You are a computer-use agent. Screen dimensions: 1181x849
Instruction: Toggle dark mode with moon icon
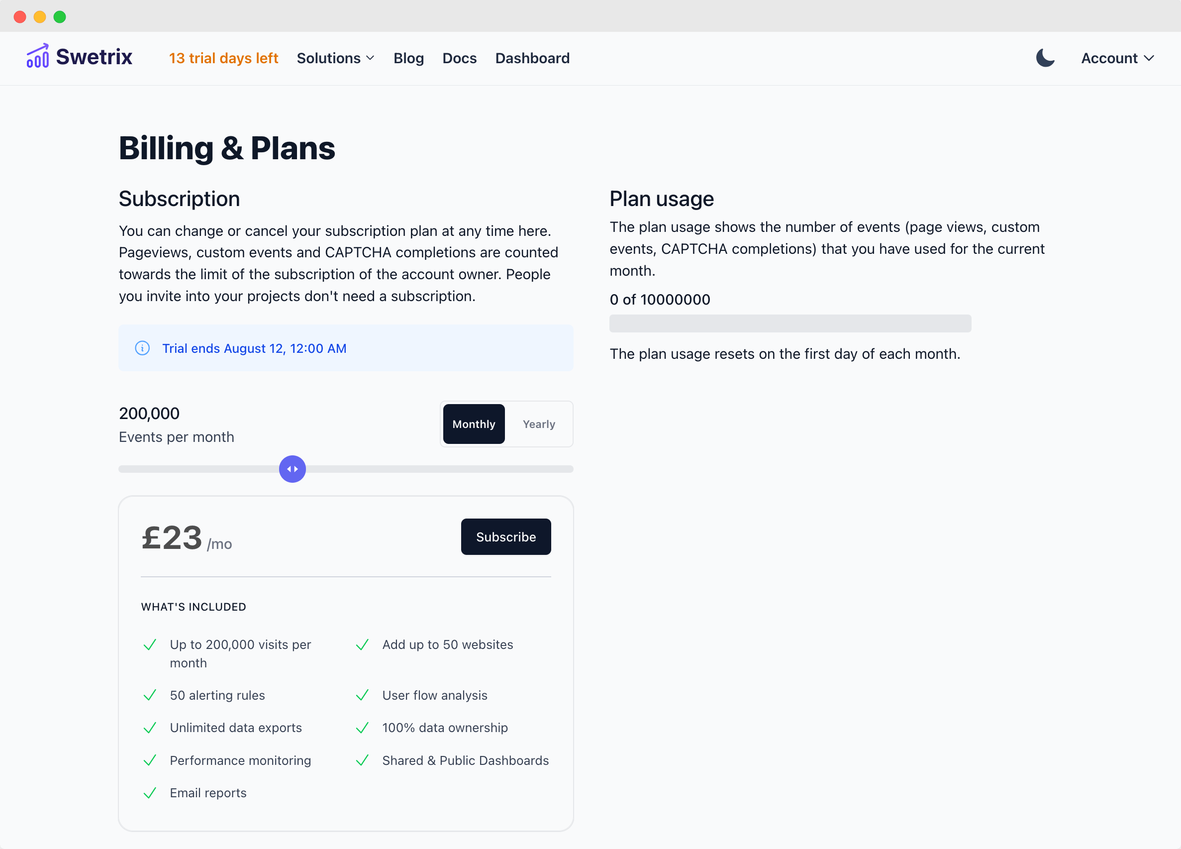[x=1045, y=58]
